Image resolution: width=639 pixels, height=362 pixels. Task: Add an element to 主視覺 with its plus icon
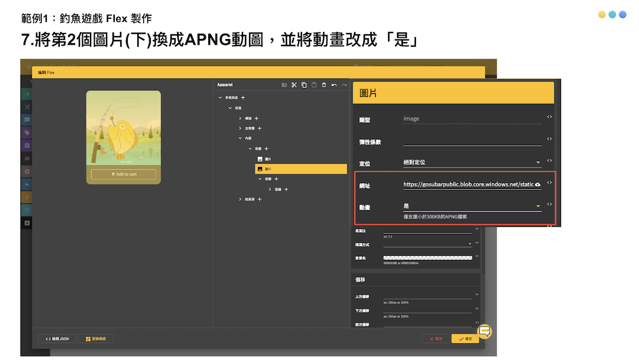coord(260,128)
